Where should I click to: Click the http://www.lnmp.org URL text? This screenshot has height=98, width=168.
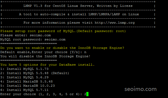click(x=115, y=23)
